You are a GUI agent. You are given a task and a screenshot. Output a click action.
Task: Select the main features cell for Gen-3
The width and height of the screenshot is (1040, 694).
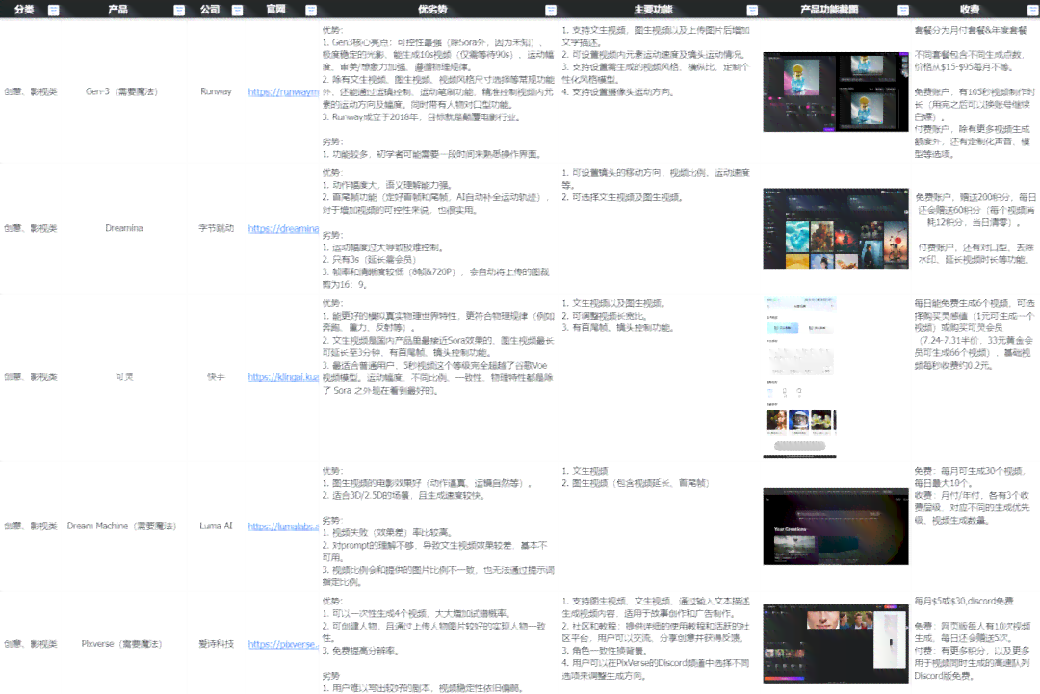pyautogui.click(x=657, y=91)
